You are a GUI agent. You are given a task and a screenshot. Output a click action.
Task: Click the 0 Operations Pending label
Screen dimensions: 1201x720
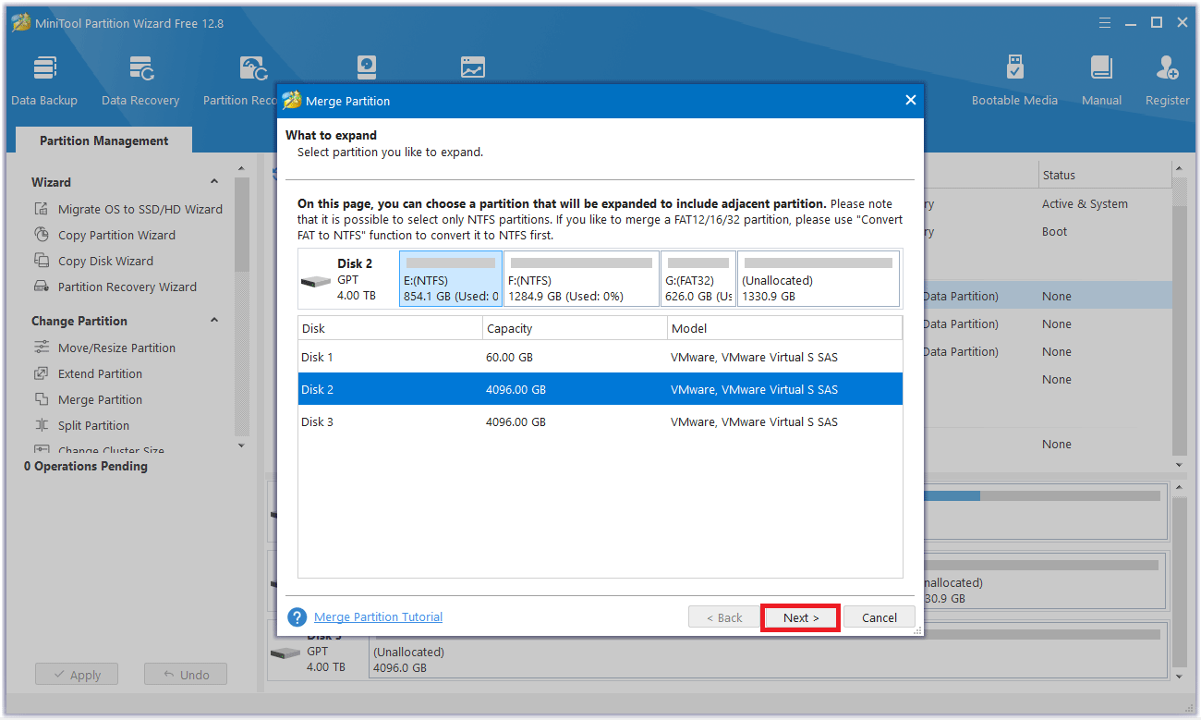(x=86, y=466)
